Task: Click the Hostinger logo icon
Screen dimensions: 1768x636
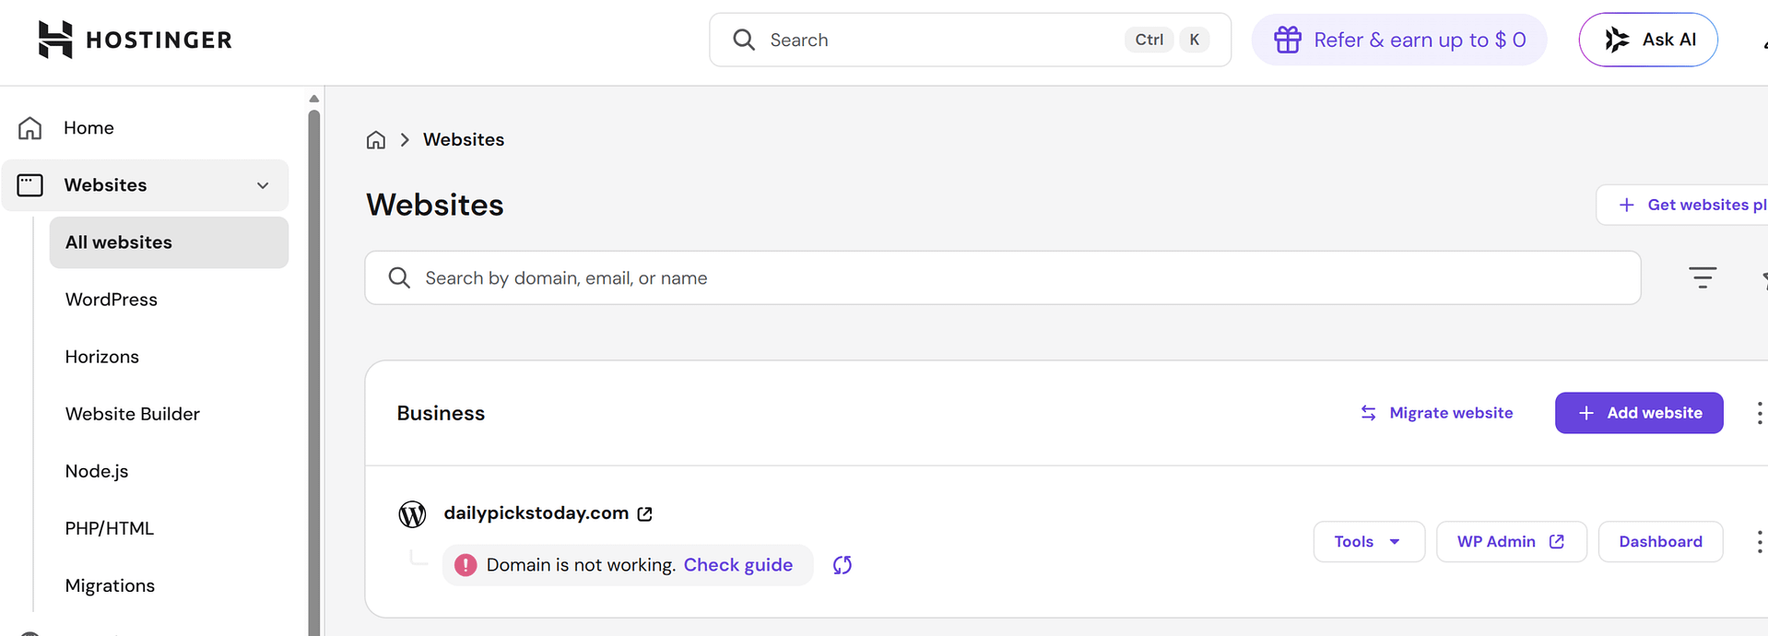Action: [x=54, y=40]
